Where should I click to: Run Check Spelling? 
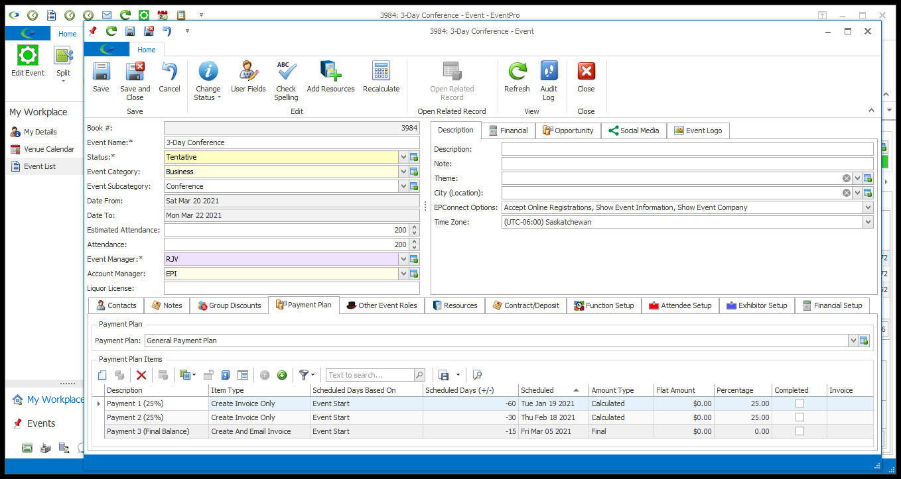286,81
